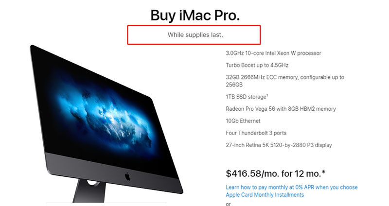This screenshot has height=206, width=389.
Task: Click the 27-inch Retina 5K display spec
Action: point(279,145)
